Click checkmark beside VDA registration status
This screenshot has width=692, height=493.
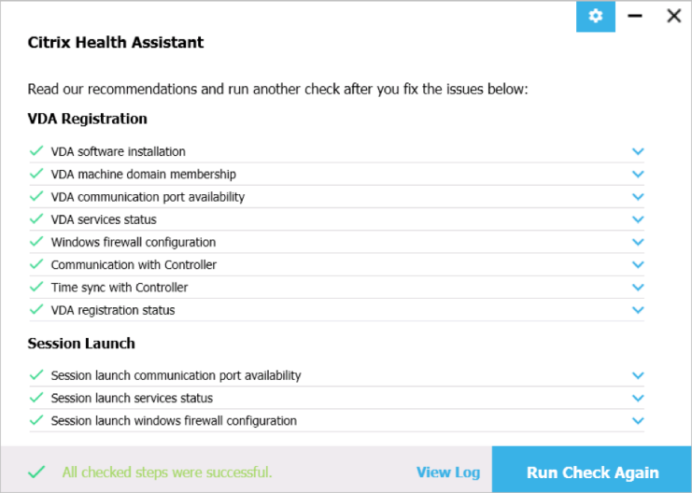(36, 309)
